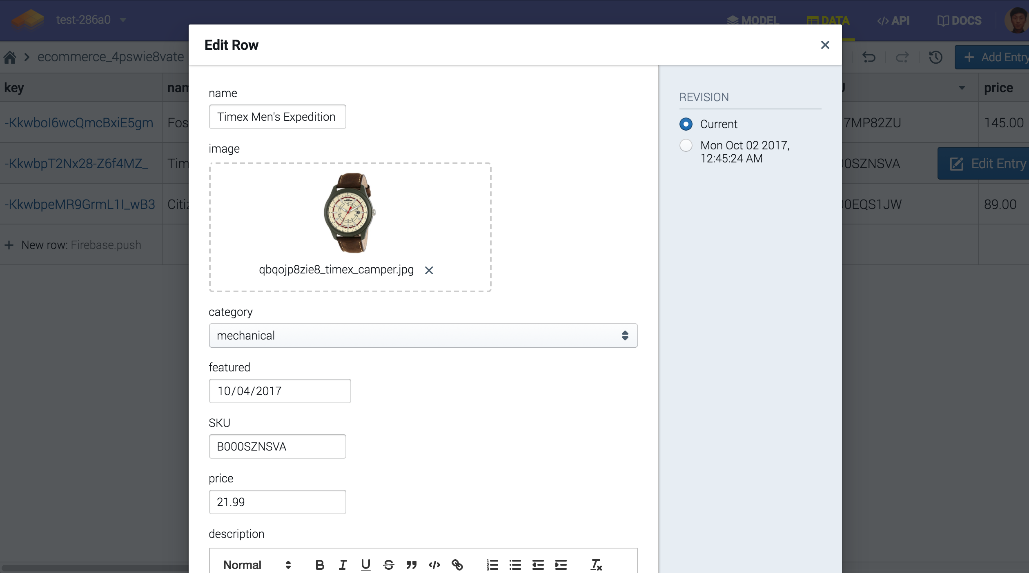Select the Oct 02 2017 revision
The height and width of the screenshot is (573, 1029).
pos(686,145)
